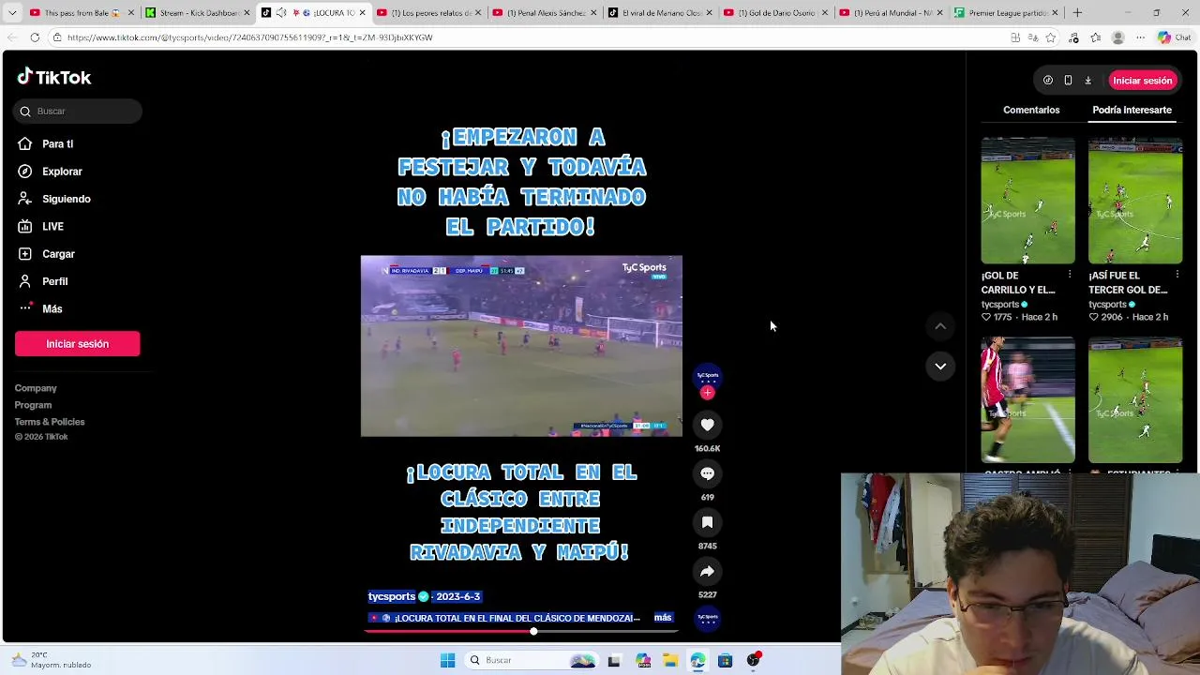The height and width of the screenshot is (675, 1200).
Task: Close the 'This pass from Bale' tab
Action: point(131,13)
